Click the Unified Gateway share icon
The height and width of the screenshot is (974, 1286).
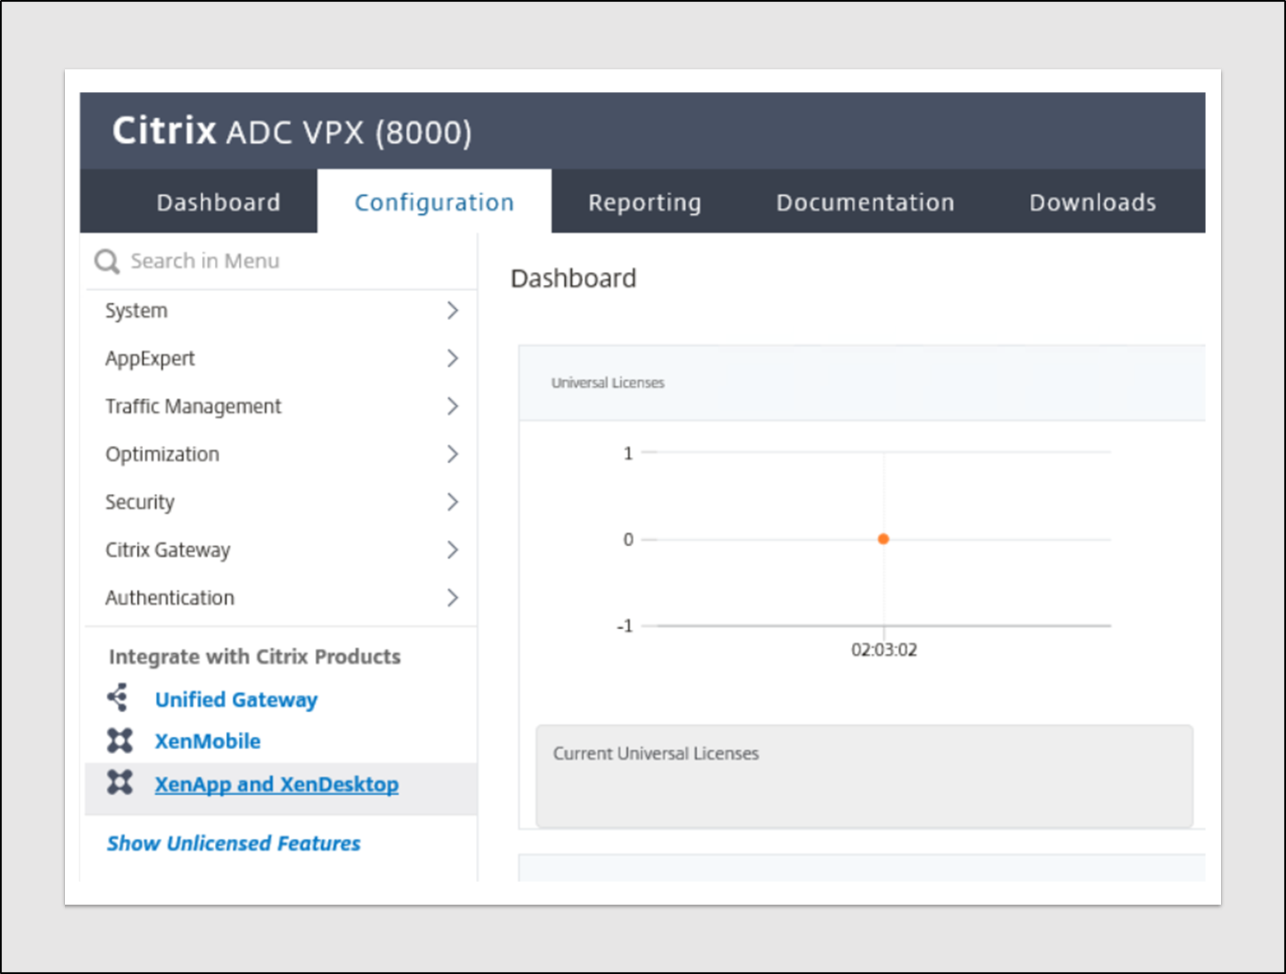[118, 698]
